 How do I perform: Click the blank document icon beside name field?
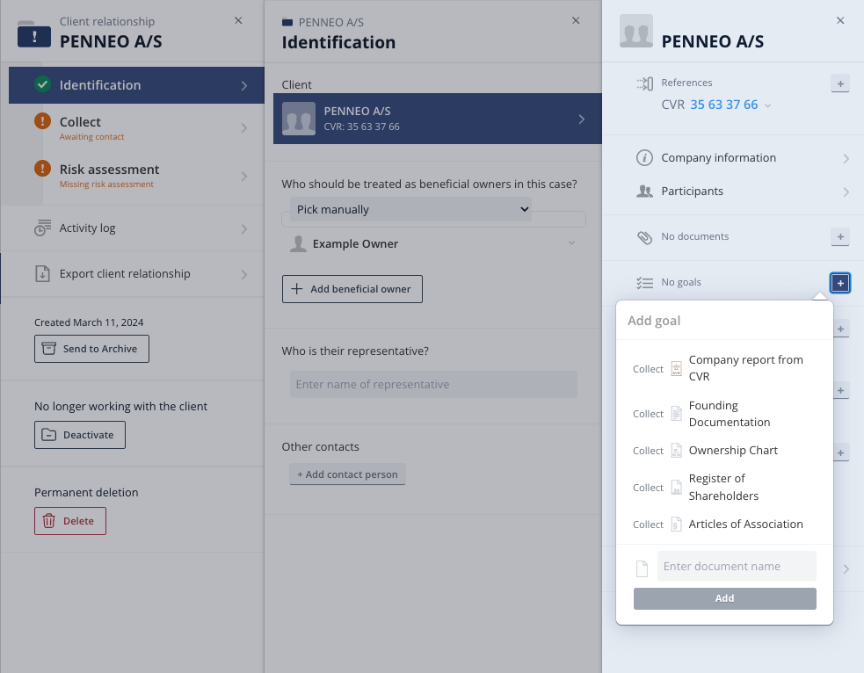(x=642, y=568)
